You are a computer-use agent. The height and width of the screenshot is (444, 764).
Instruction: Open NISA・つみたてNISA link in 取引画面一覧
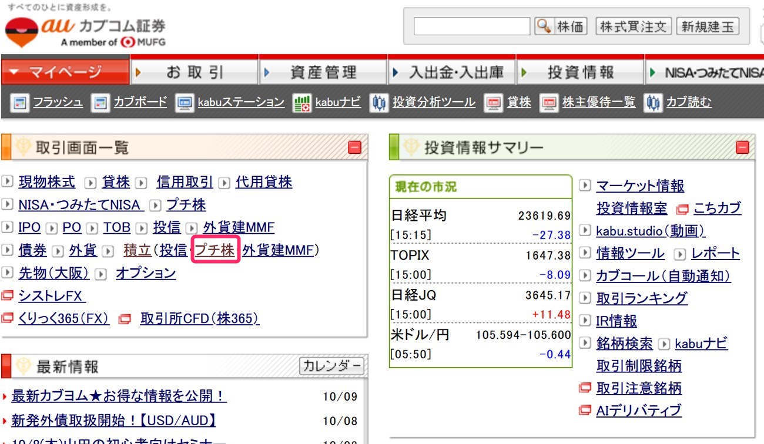80,205
